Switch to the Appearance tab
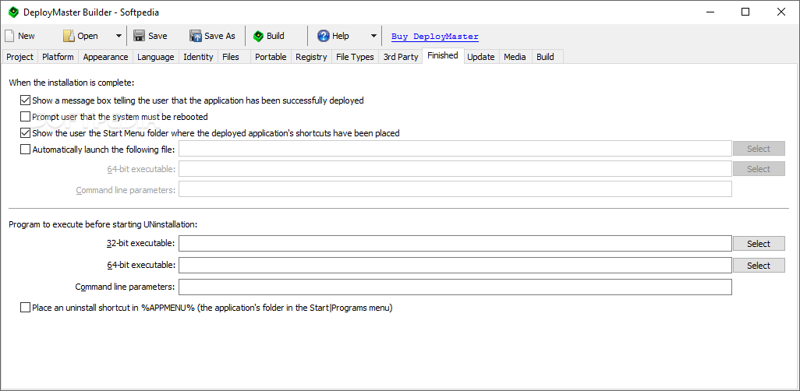Image resolution: width=800 pixels, height=391 pixels. click(x=105, y=57)
